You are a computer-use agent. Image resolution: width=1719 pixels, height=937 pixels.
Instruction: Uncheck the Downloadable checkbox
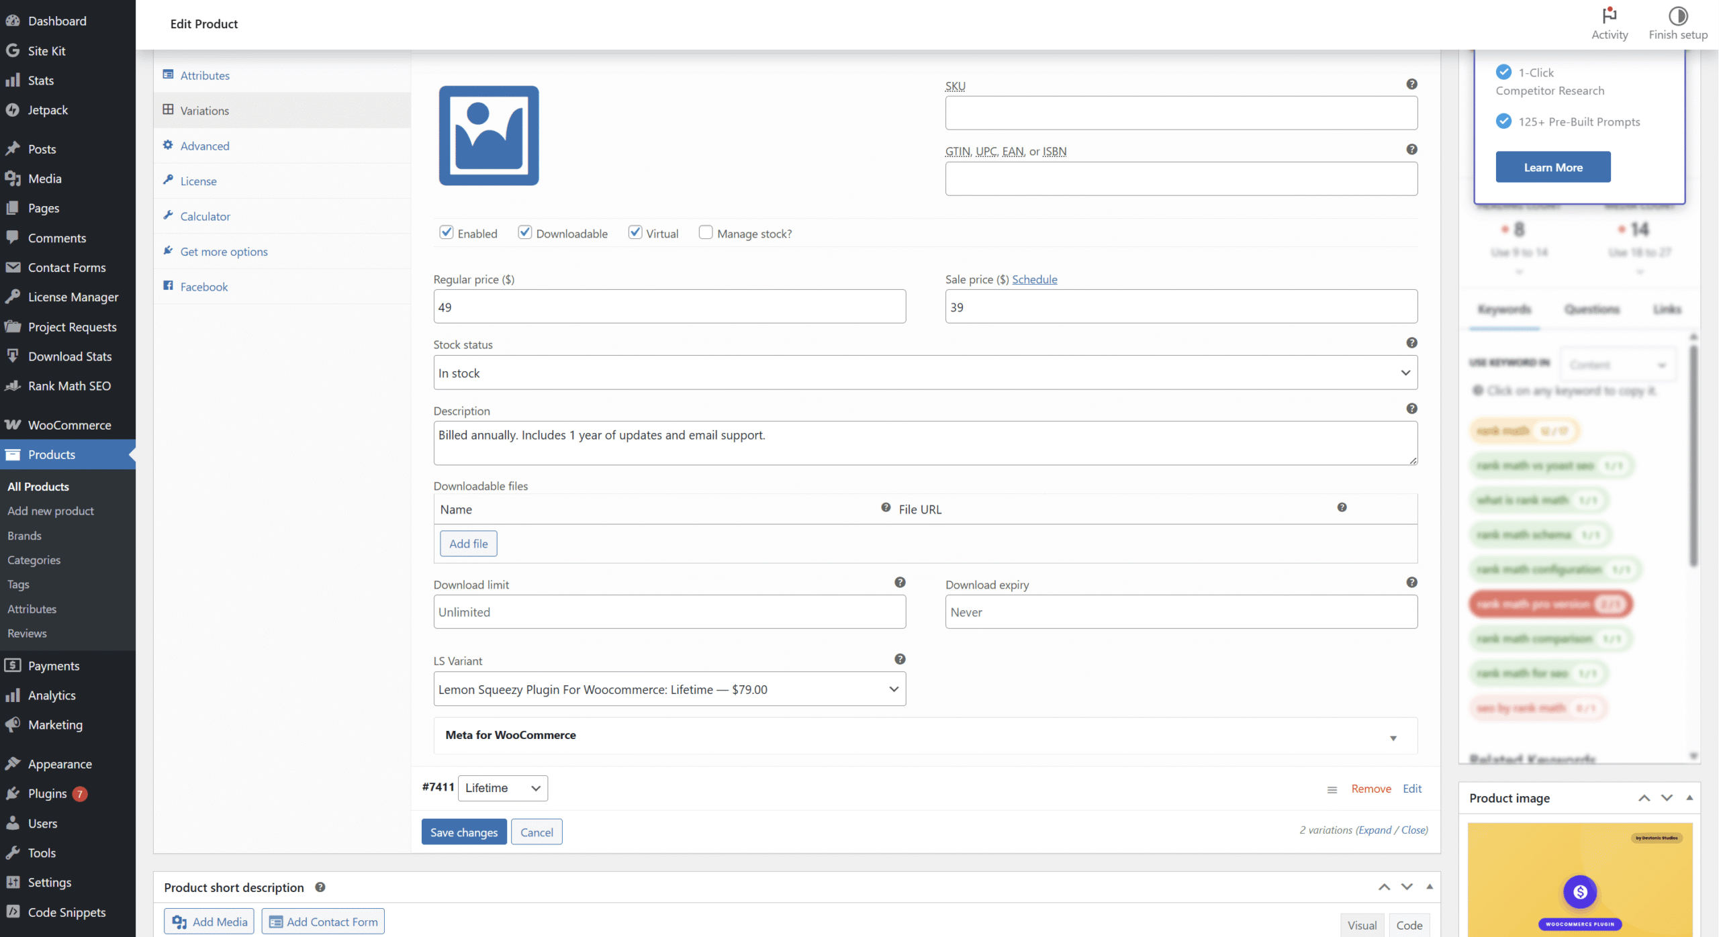[525, 232]
